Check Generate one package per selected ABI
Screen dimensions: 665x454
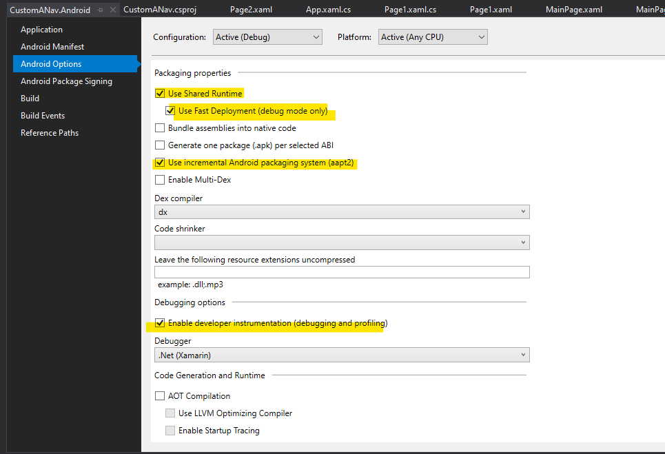(160, 145)
